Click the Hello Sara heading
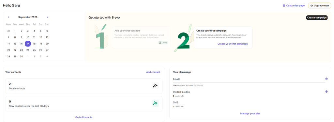 (11, 6)
